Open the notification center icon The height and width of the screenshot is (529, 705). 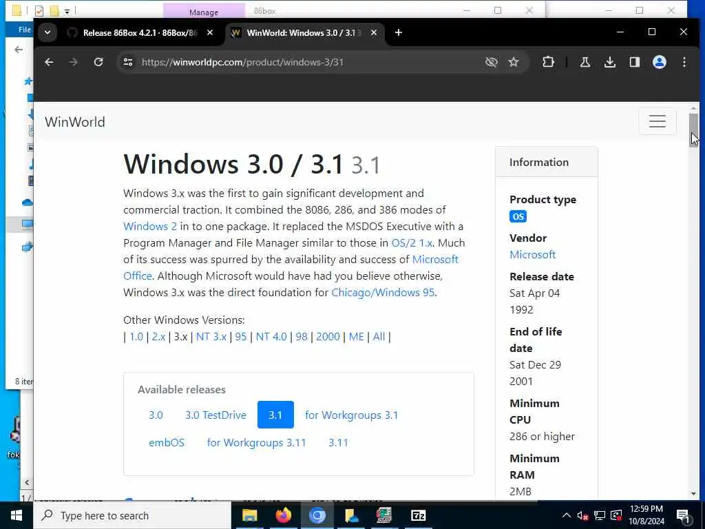click(683, 516)
